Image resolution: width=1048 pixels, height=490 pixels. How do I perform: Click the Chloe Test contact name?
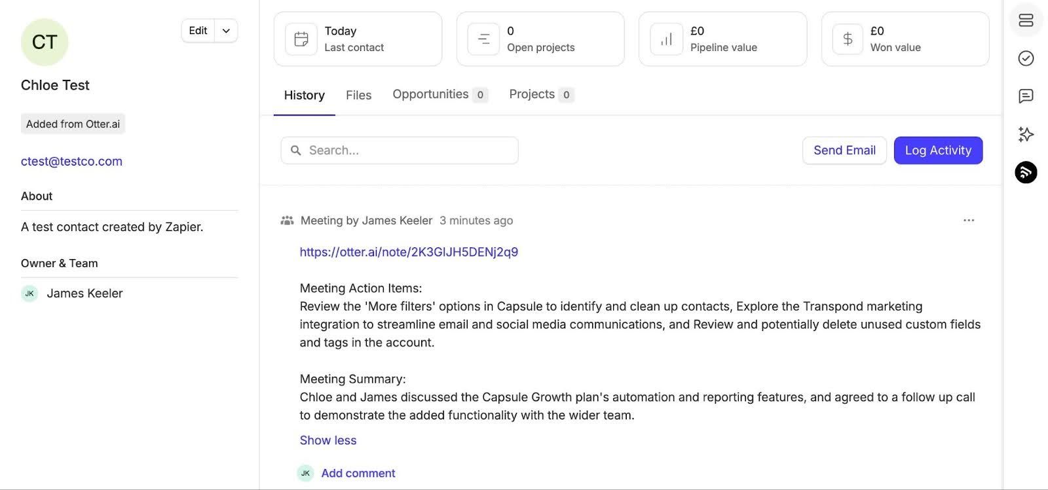(55, 85)
